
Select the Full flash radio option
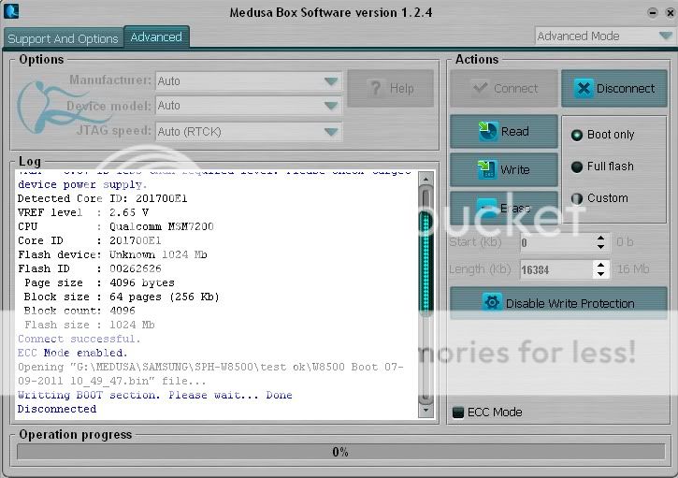coord(602,167)
